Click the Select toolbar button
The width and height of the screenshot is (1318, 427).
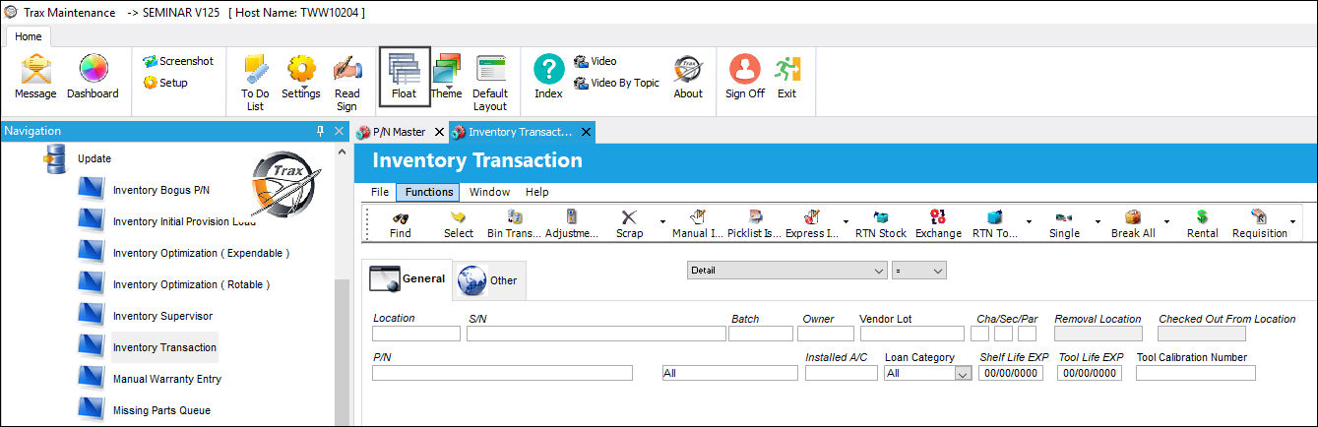click(x=458, y=225)
